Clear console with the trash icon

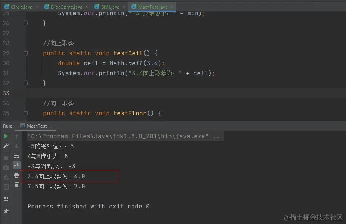17,184
